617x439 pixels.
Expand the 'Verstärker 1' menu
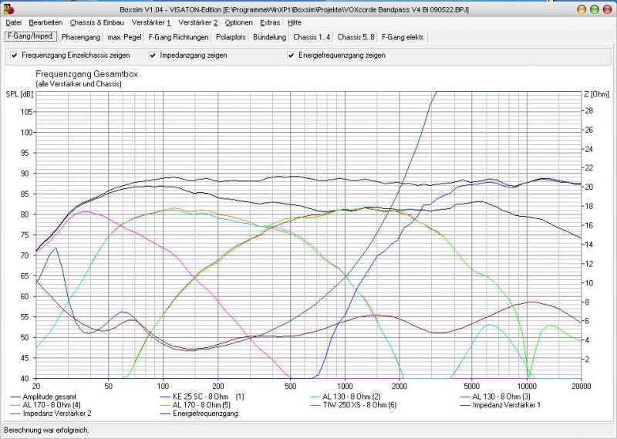151,23
